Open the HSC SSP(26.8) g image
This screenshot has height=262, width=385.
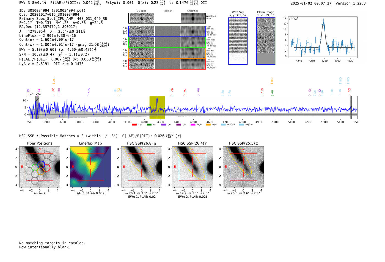141,167
